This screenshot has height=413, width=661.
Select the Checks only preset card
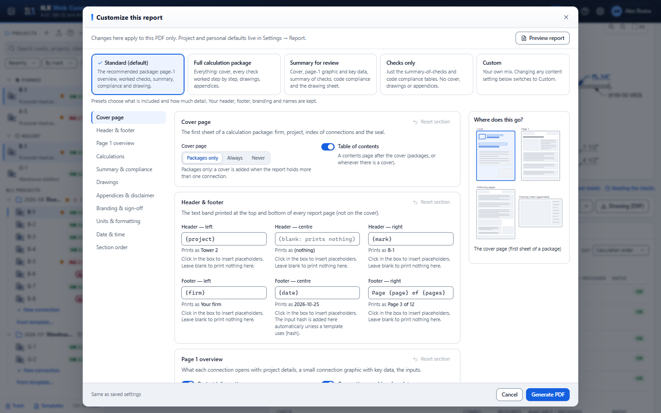(426, 74)
